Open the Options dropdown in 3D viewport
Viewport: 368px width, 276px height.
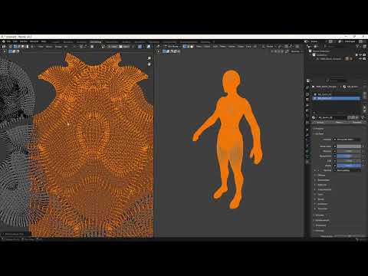pyautogui.click(x=295, y=51)
